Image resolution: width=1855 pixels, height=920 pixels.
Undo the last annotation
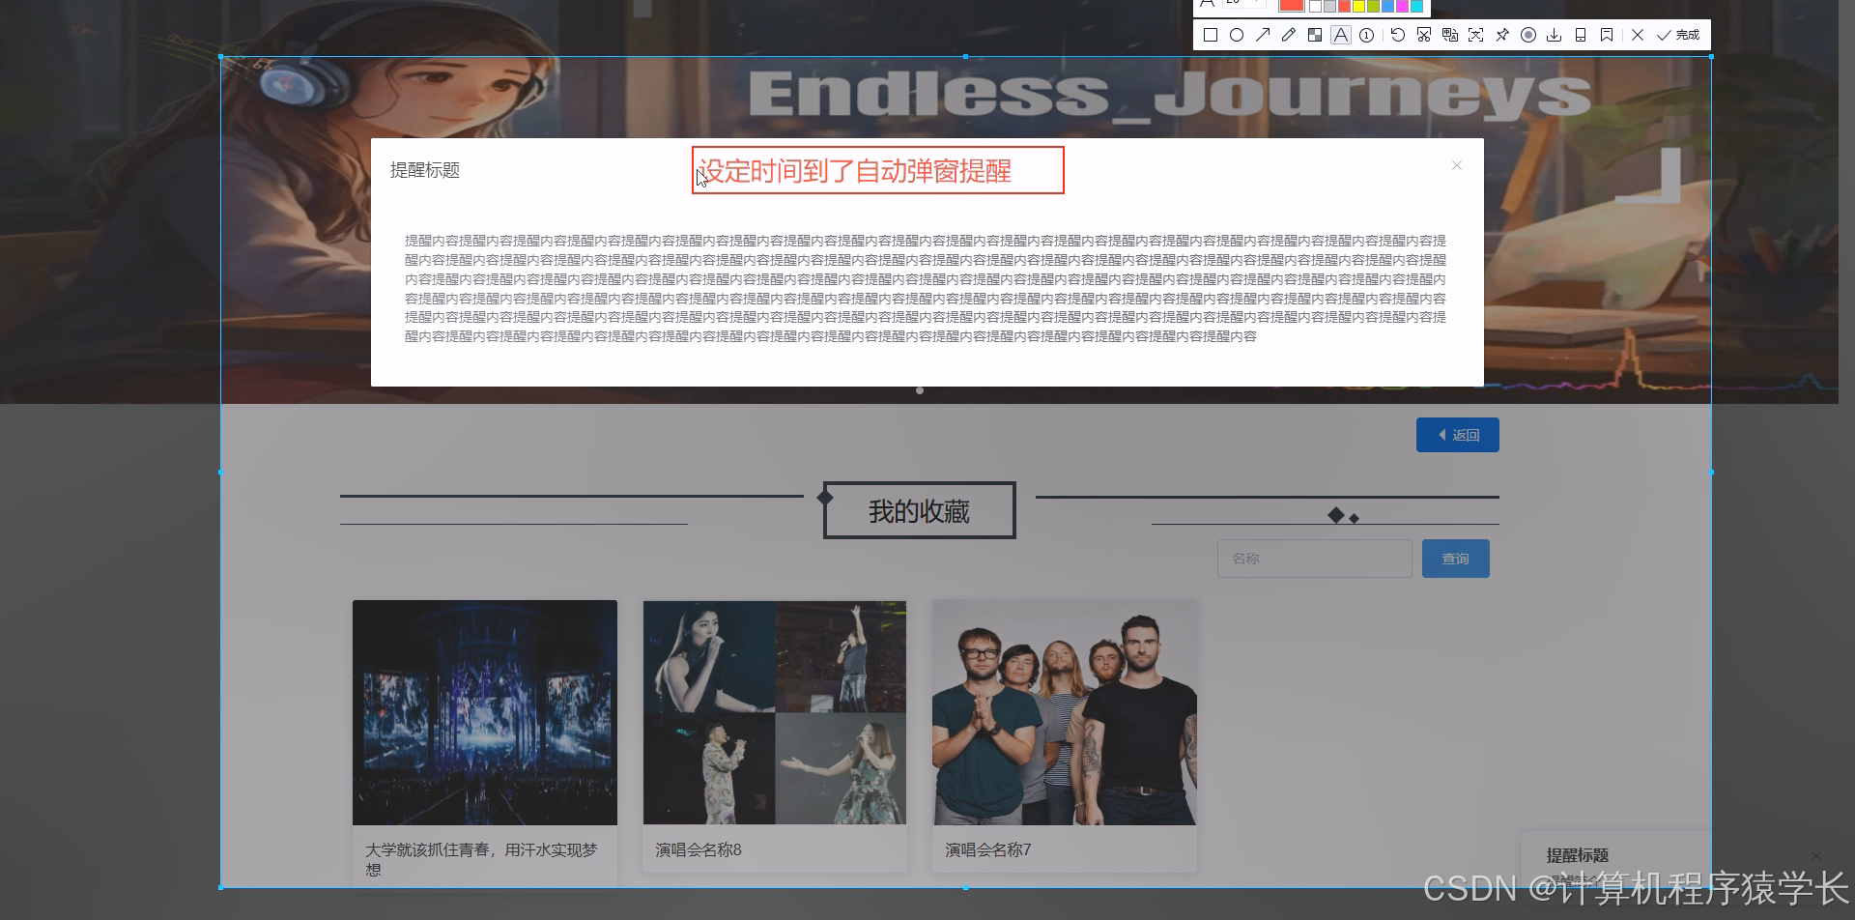pyautogui.click(x=1396, y=35)
